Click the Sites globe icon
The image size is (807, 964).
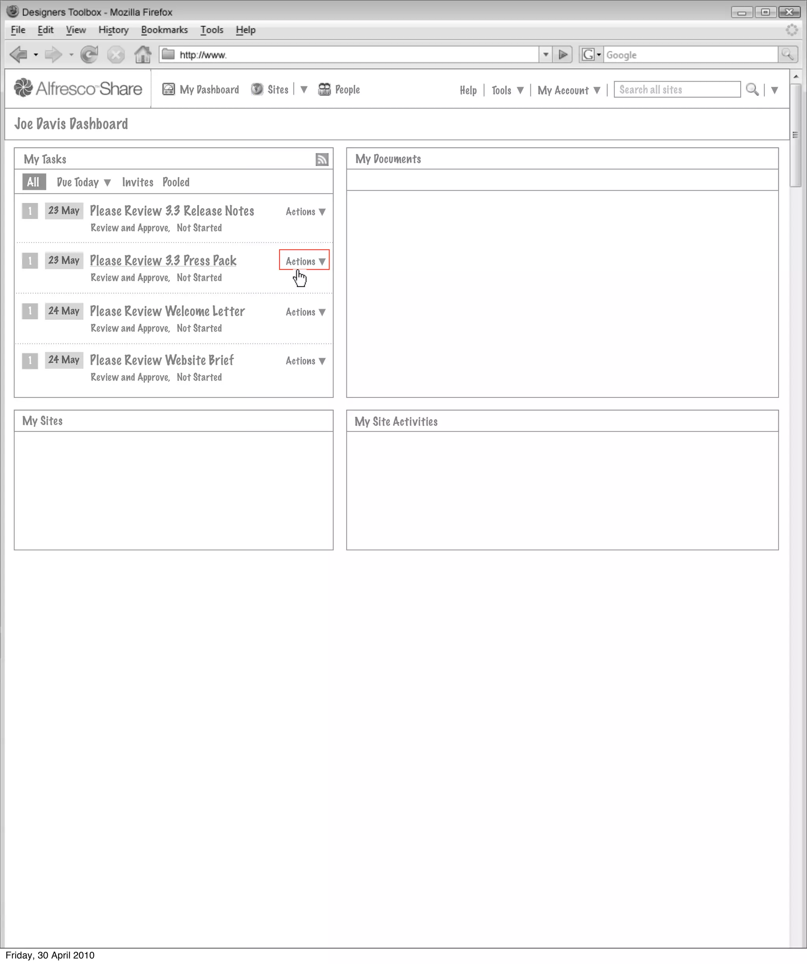coord(257,89)
